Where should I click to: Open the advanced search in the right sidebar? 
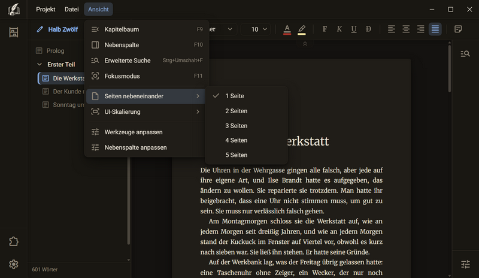[x=465, y=54]
